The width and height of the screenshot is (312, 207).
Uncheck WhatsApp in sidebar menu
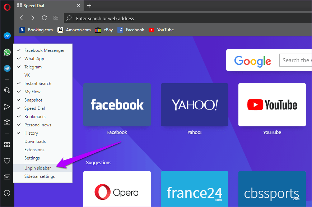point(43,59)
